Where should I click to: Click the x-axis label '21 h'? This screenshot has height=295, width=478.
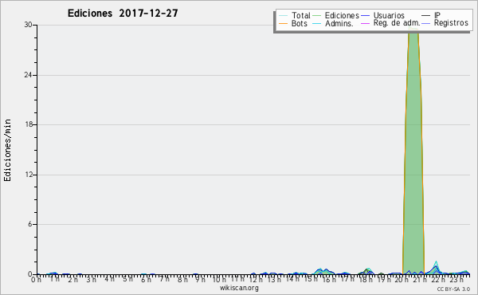tap(420, 279)
